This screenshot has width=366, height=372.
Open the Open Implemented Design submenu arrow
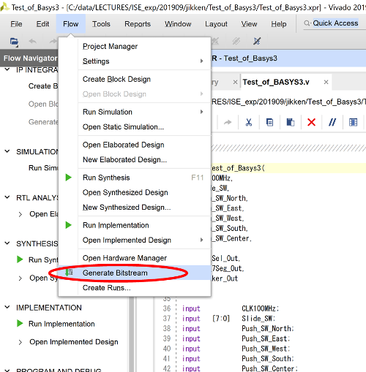click(201, 240)
